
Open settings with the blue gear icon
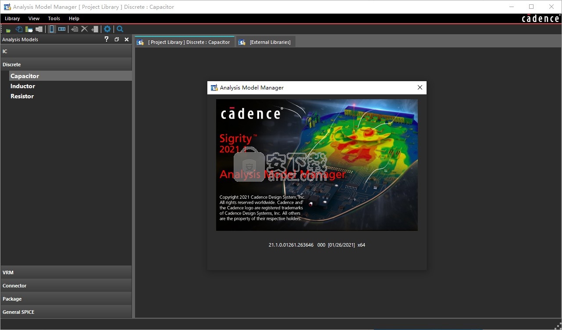coord(107,29)
